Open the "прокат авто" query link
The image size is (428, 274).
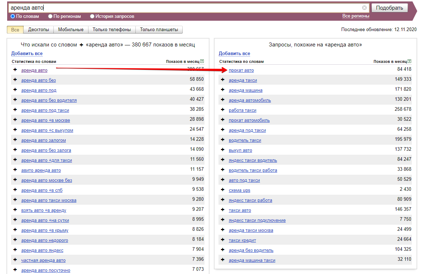[241, 70]
